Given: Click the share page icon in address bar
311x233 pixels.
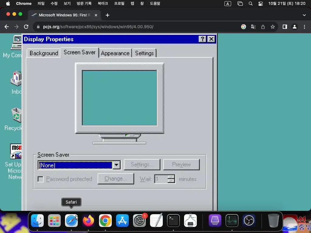Looking at the screenshot, I should pos(263,27).
